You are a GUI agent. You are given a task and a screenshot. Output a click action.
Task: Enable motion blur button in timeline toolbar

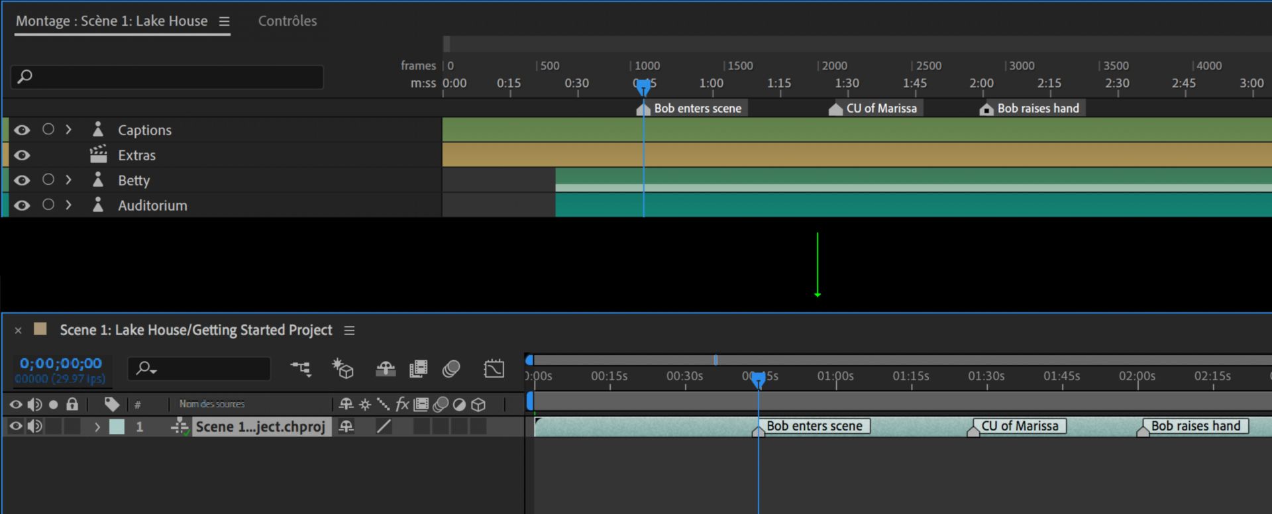(451, 368)
